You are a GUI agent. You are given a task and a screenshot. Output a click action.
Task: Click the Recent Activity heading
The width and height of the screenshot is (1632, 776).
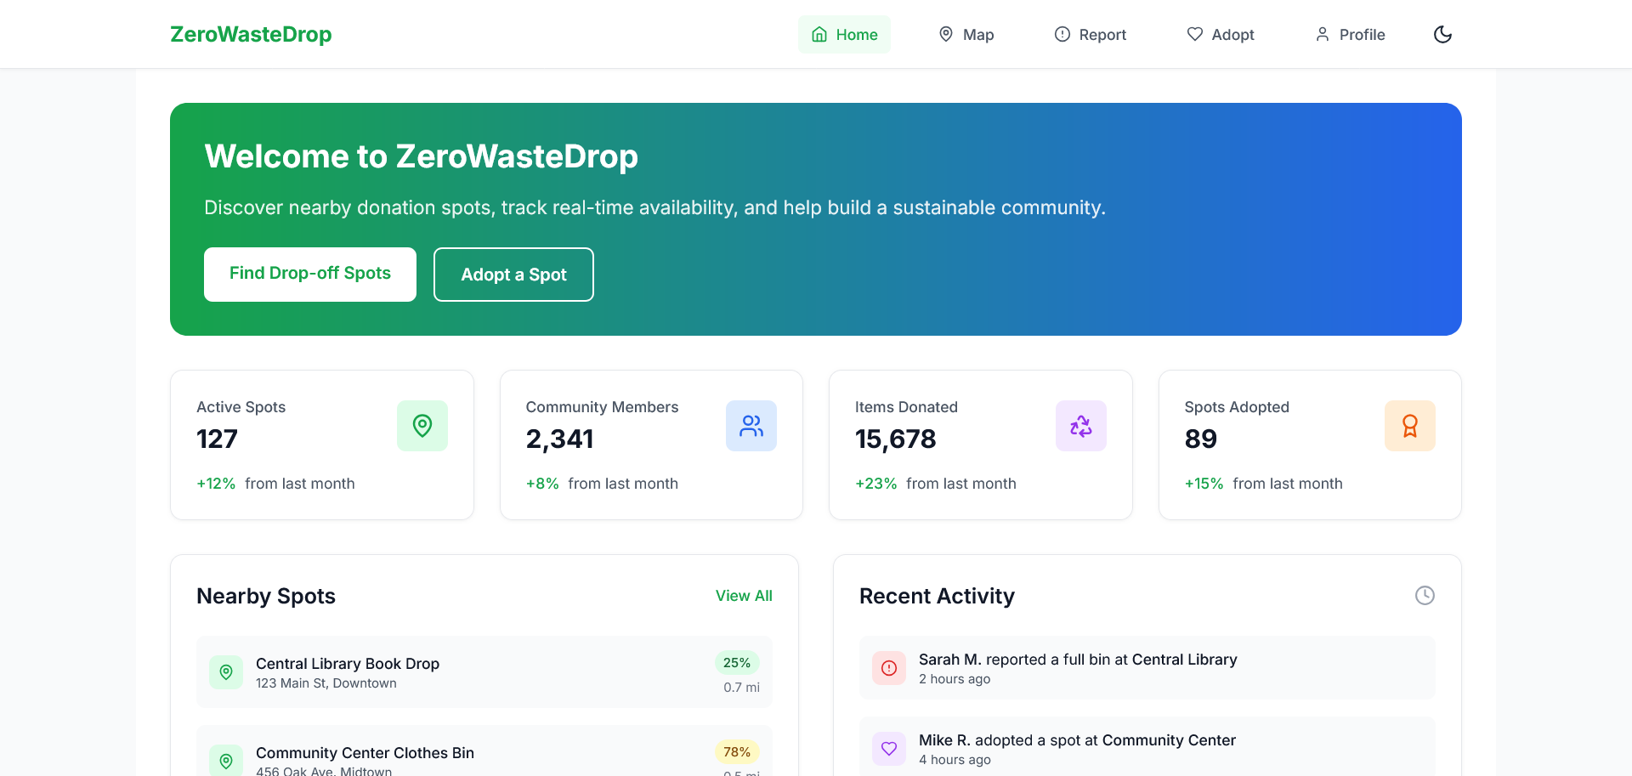click(937, 596)
